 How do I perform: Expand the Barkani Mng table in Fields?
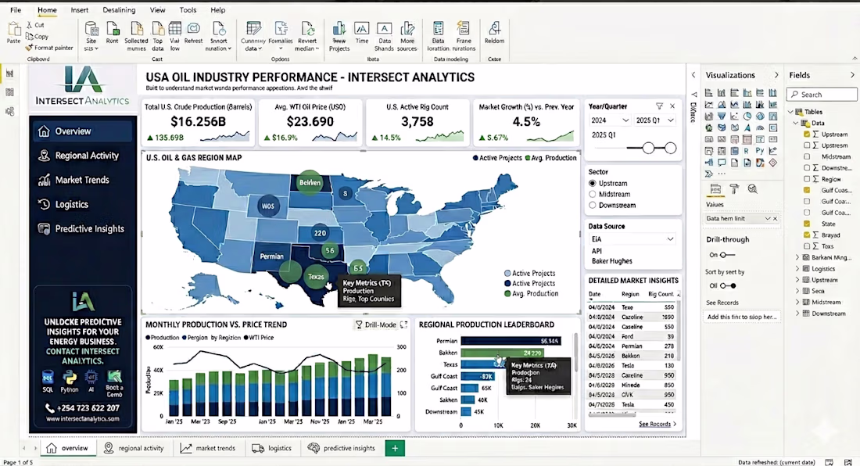(x=797, y=257)
